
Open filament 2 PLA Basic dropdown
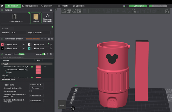coord(40,45)
